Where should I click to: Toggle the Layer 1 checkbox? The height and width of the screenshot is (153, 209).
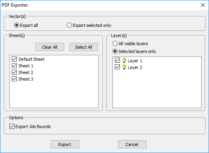(x=117, y=60)
